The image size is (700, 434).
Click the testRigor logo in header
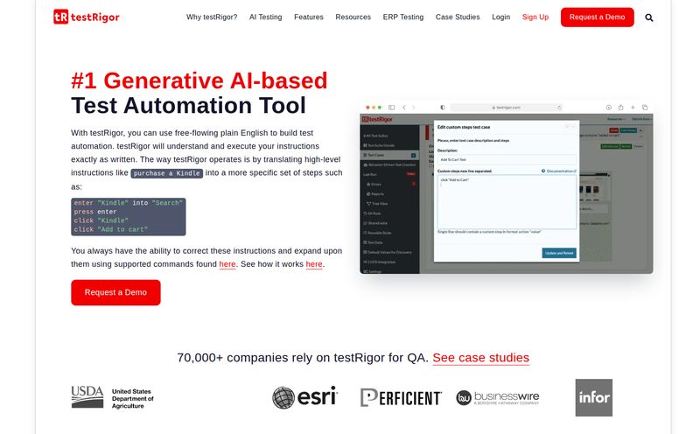[x=87, y=17]
